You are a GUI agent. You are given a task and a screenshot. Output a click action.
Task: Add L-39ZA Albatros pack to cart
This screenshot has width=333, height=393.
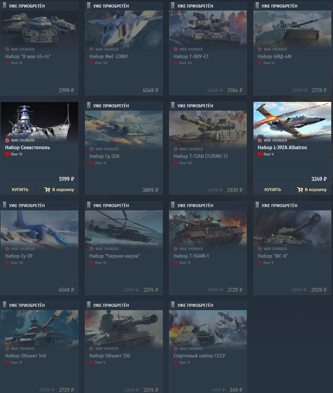click(x=312, y=190)
